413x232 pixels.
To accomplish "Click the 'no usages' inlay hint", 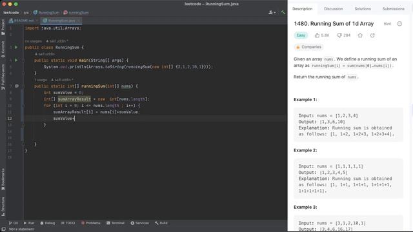I will coord(33,41).
